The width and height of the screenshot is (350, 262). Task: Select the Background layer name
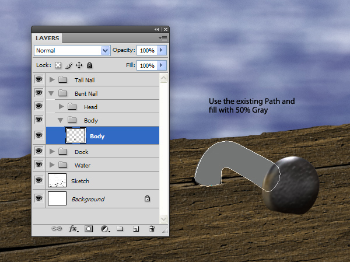[88, 199]
